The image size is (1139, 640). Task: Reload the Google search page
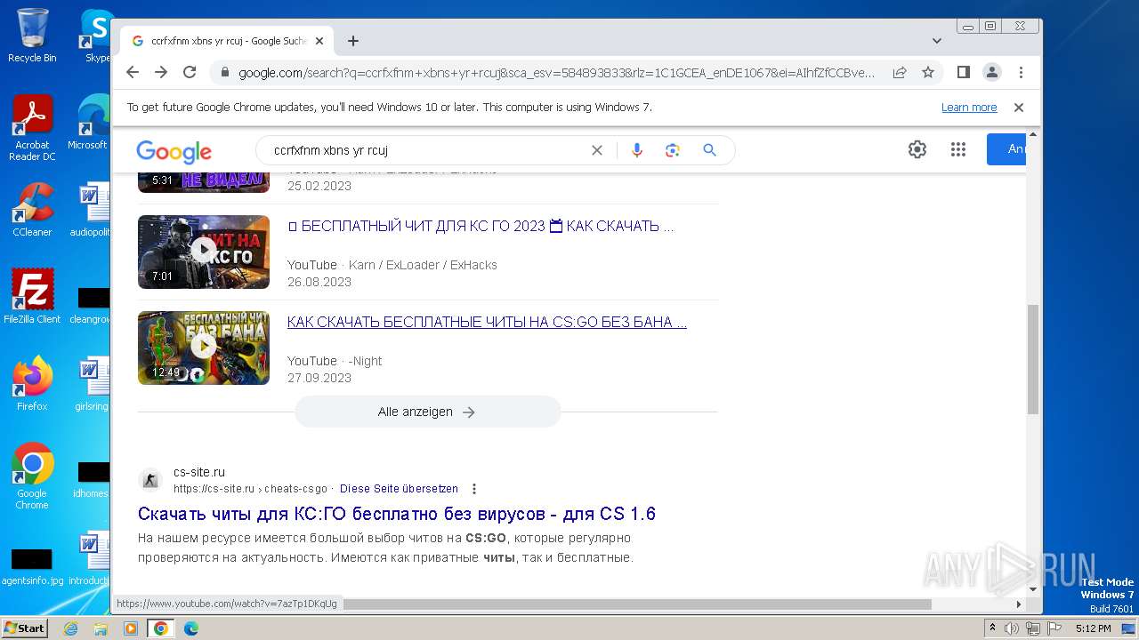190,72
